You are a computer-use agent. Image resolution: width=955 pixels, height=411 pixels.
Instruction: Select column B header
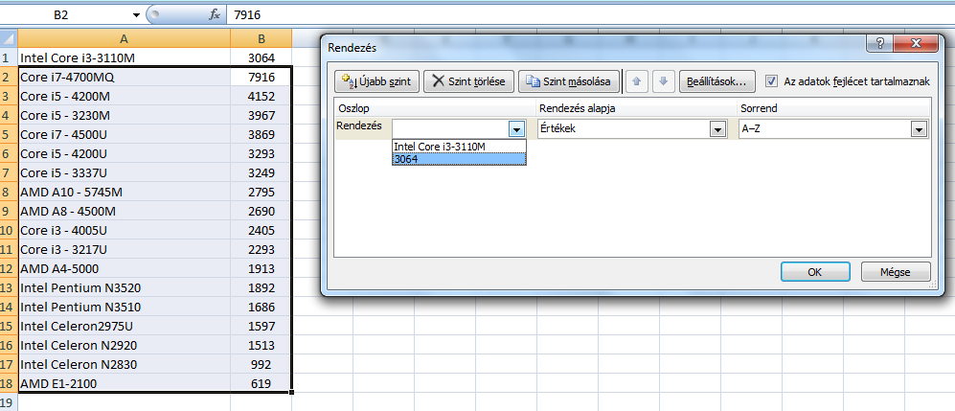[261, 39]
